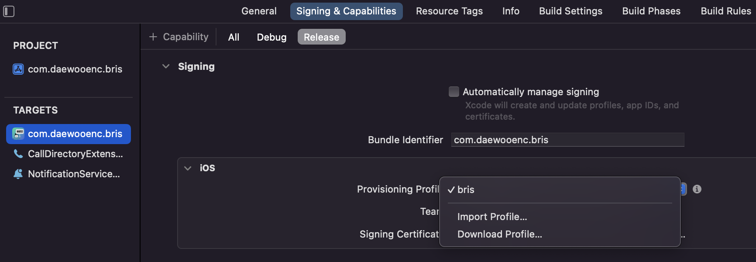Click the provisioning profile popup arrows
This screenshot has height=262, width=756.
point(683,189)
